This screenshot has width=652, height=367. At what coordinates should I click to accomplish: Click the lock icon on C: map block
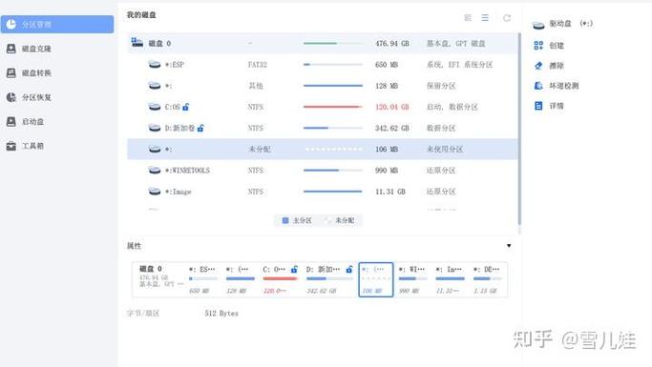pyautogui.click(x=294, y=270)
